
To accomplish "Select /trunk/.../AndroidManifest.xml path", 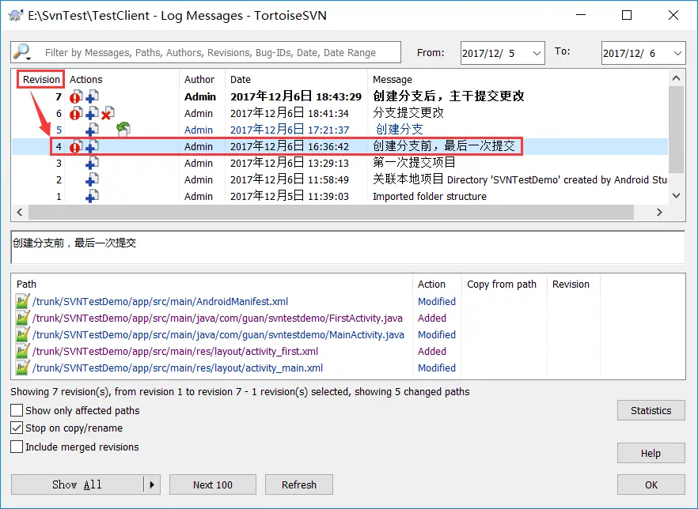I will (x=160, y=301).
